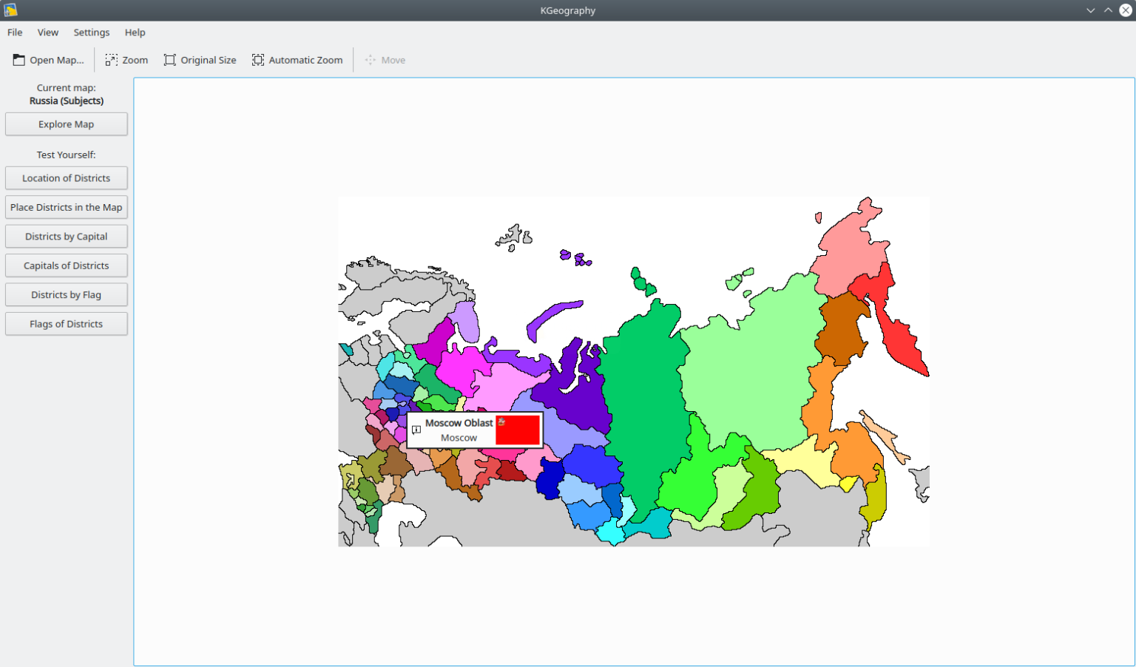Start the Location of Districts quiz
Screen dimensions: 1136x667
pos(66,177)
